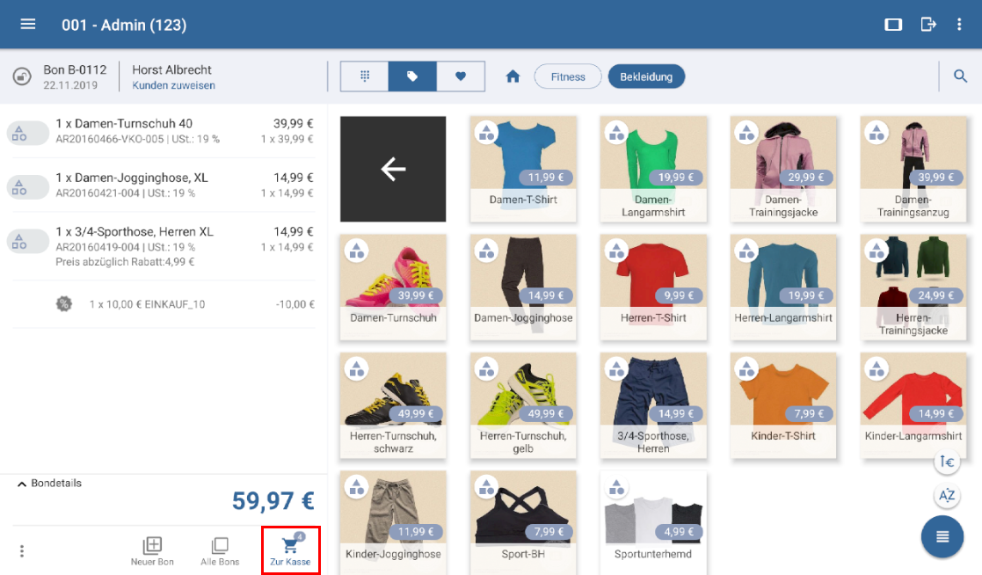This screenshot has height=575, width=982.
Task: Sort products alphabetically A-Z
Action: (947, 495)
